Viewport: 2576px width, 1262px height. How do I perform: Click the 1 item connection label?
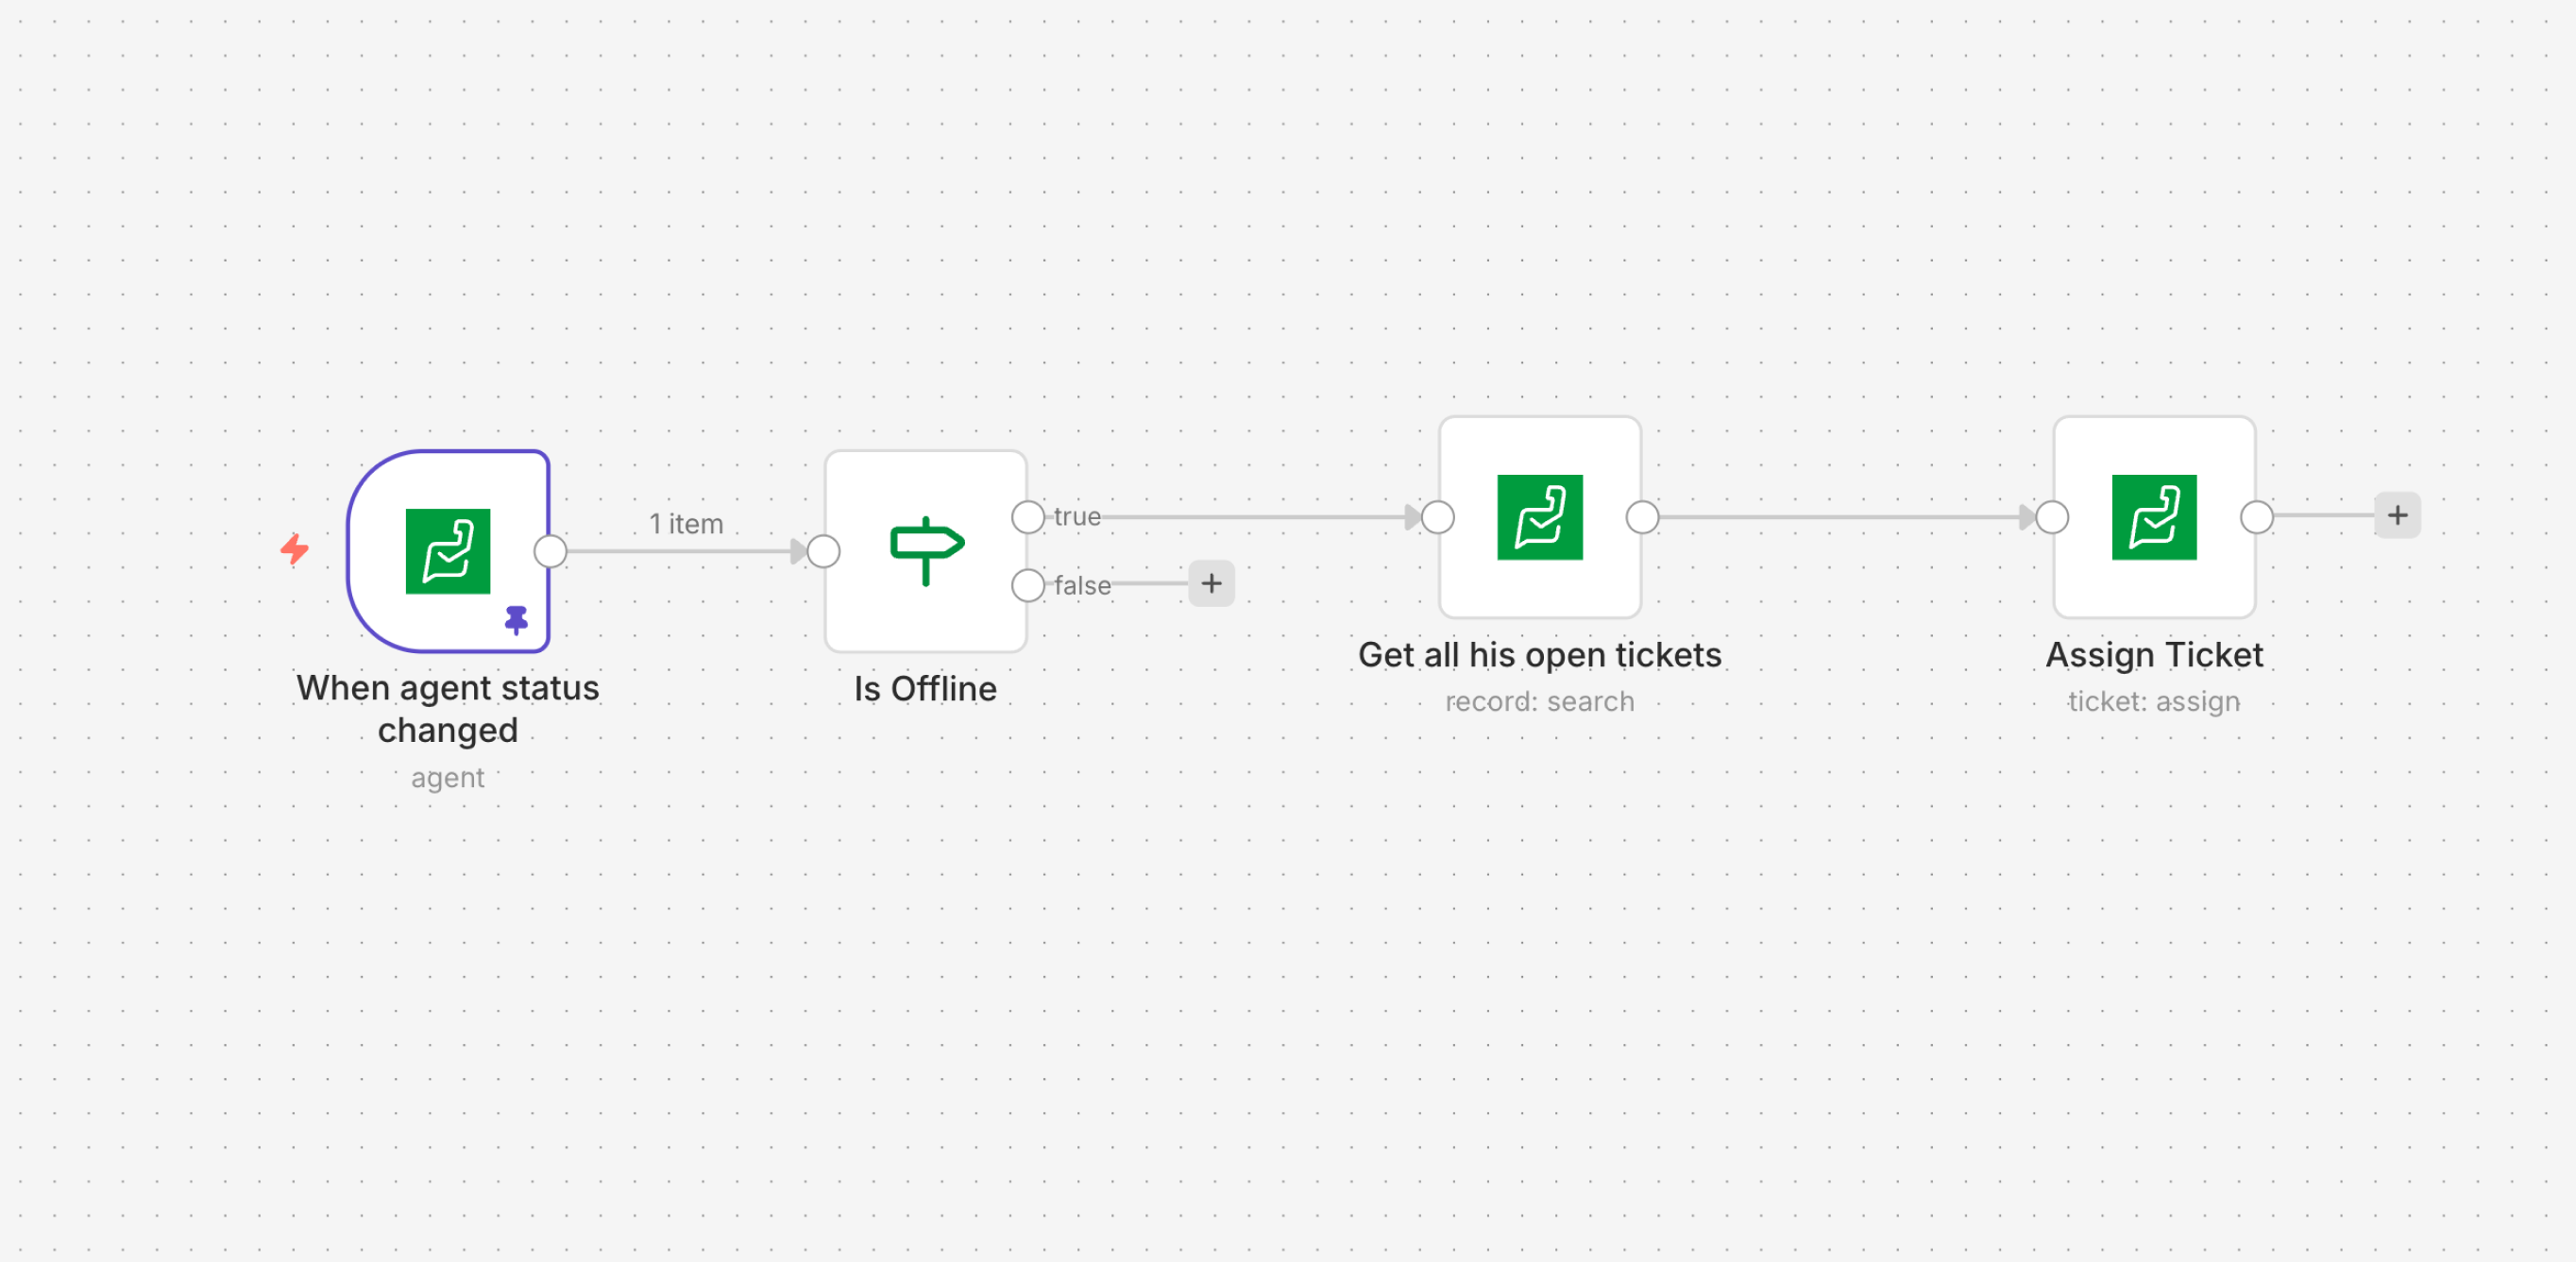(685, 523)
